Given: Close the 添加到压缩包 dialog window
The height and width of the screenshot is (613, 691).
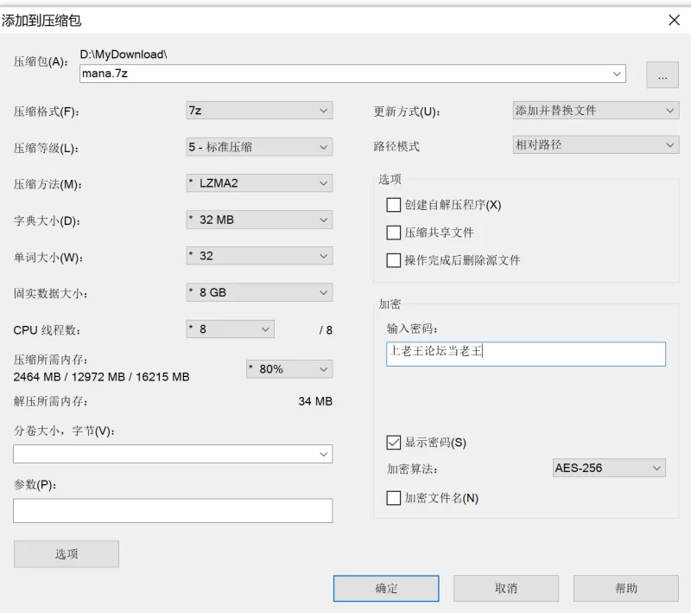Looking at the screenshot, I should pyautogui.click(x=674, y=20).
